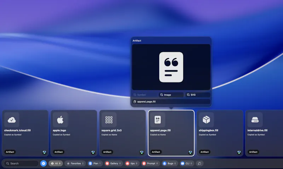Click the Artifact tag on square.grid.3x3 card
Viewport: 283px width, 169px height.
[107, 152]
